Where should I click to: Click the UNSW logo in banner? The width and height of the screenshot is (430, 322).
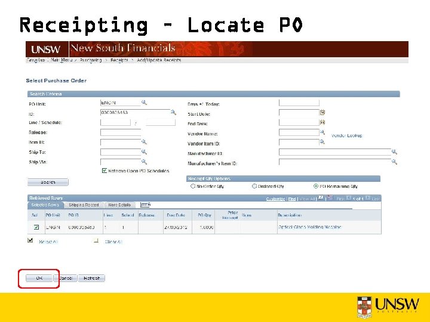tap(45, 49)
